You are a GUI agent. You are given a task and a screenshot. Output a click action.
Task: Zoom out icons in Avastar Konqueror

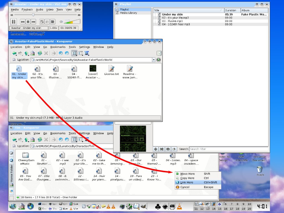[x=67, y=53]
